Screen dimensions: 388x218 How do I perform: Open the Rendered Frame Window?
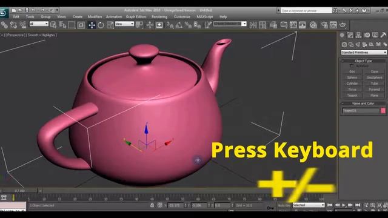tap(333, 25)
